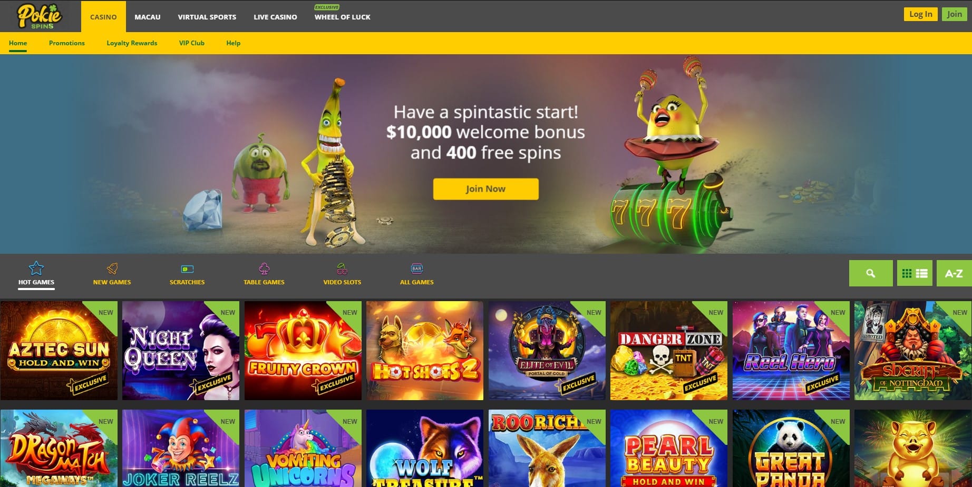
Task: Open the Live Casino tab
Action: coord(275,17)
